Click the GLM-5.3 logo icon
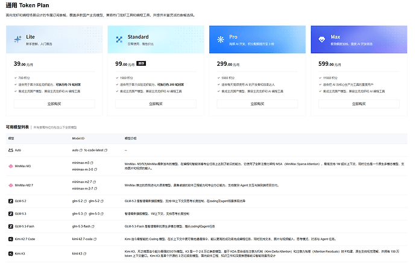This screenshot has height=263, width=416. 11,214
